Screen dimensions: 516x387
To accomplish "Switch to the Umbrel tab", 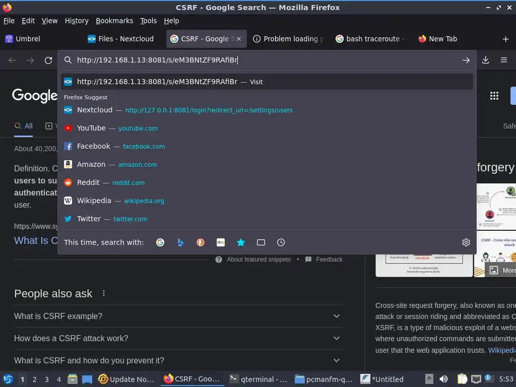I will point(41,39).
